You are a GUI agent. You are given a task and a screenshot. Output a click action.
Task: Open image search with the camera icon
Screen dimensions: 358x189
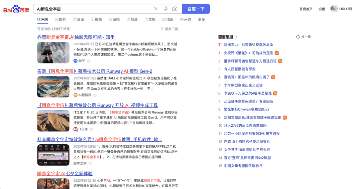[175, 9]
